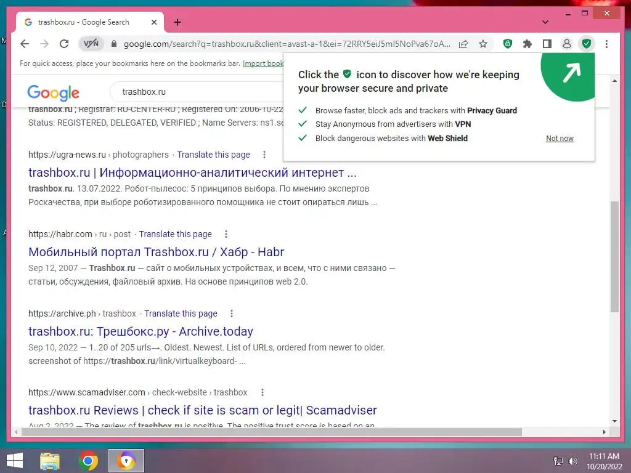This screenshot has width=631, height=473.
Task: Click the horizontal scrollbar thumb
Action: click(272, 432)
